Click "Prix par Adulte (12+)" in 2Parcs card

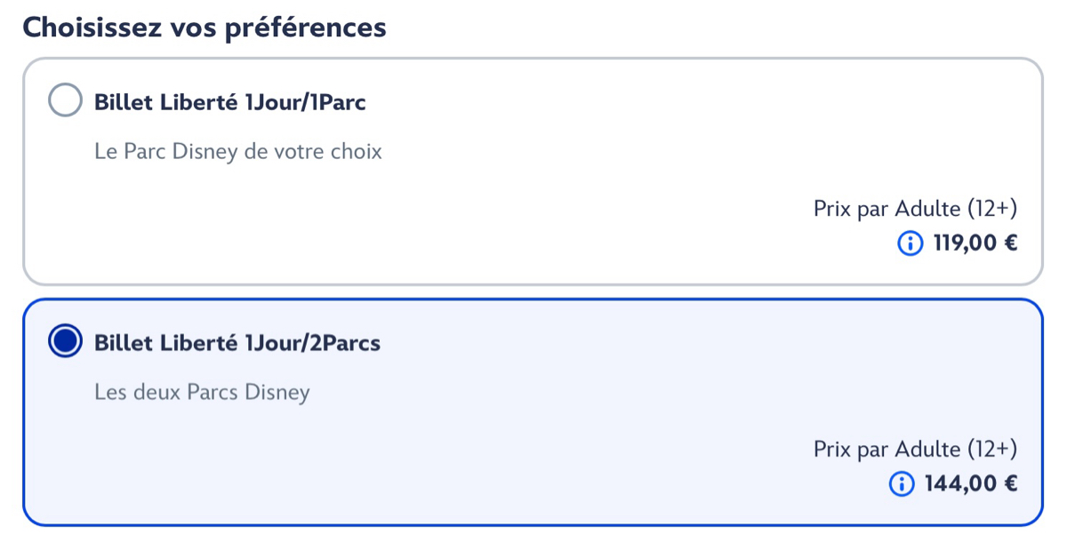click(914, 449)
